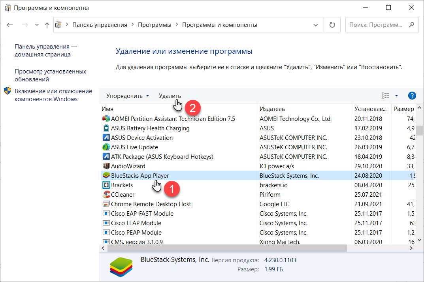The height and width of the screenshot is (282, 424).
Task: Click the ASUS Battery Health Charging icon
Action: tap(106, 128)
